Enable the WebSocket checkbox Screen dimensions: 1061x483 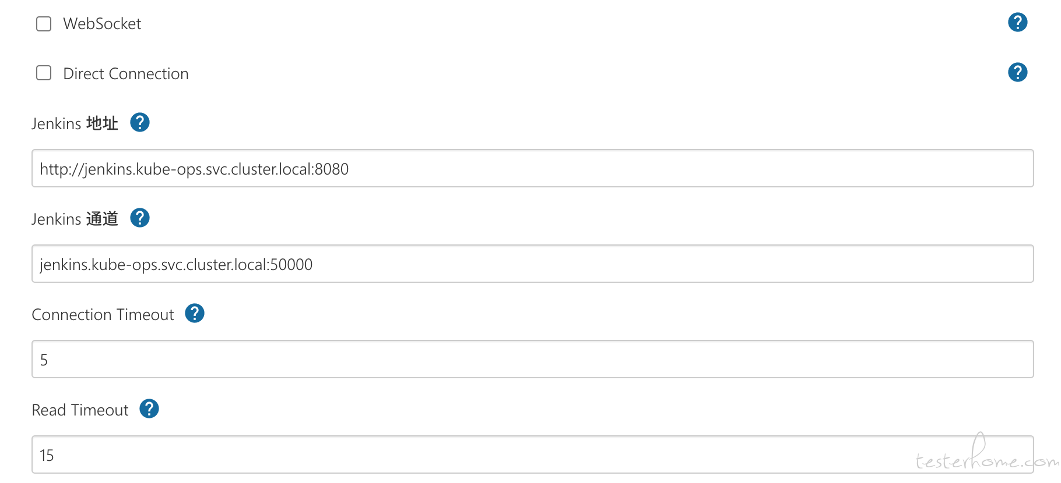pyautogui.click(x=44, y=24)
